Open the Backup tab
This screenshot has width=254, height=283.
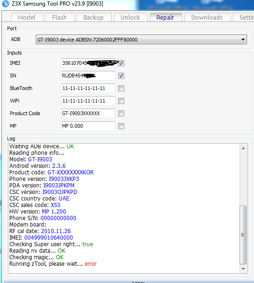94,18
